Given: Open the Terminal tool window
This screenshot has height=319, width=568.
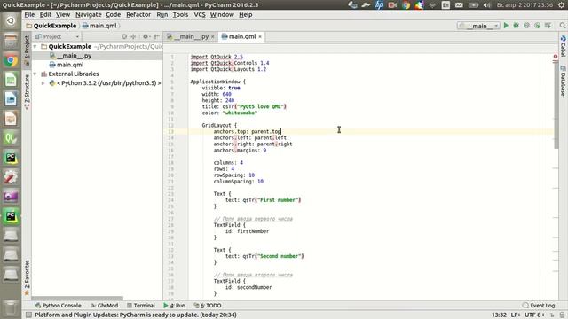Looking at the screenshot, I should (141, 306).
